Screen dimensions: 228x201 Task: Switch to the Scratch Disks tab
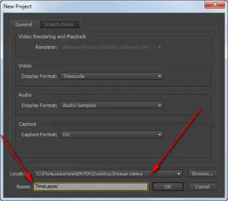[59, 24]
